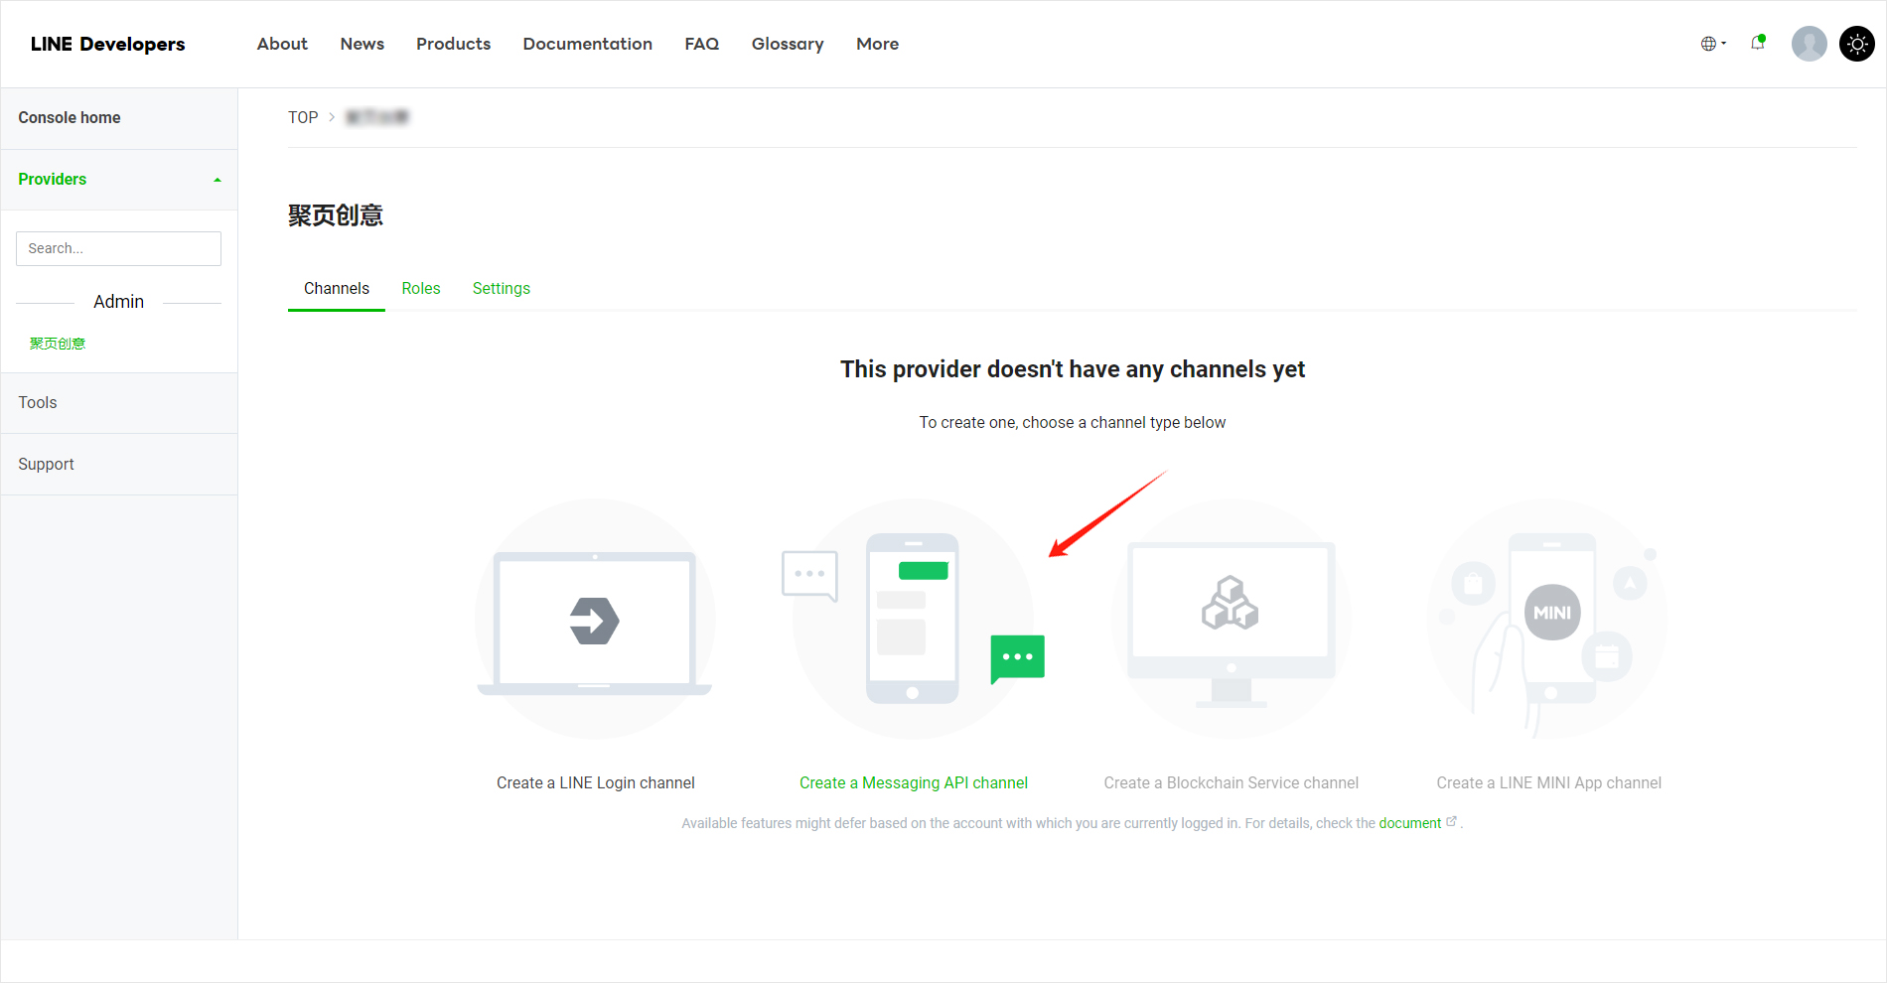The image size is (1887, 983).
Task: Switch to the Channels tab
Action: (x=337, y=288)
